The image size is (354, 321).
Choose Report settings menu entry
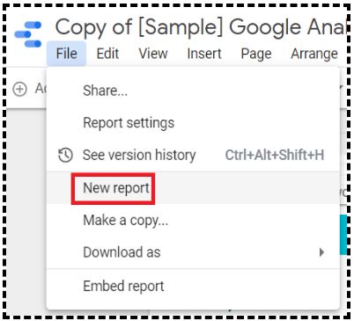pos(193,122)
